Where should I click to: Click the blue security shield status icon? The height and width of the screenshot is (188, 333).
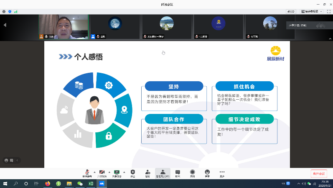pos(10,11)
